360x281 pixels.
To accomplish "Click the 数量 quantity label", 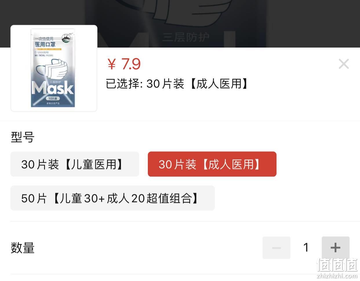I will pos(23,248).
